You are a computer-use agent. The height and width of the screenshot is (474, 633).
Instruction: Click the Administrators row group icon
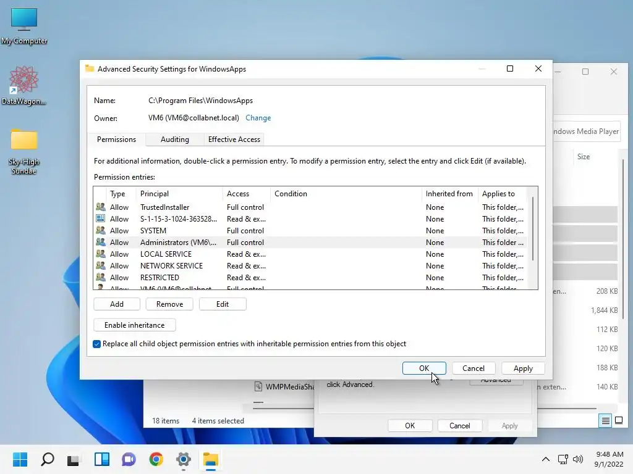(x=101, y=242)
